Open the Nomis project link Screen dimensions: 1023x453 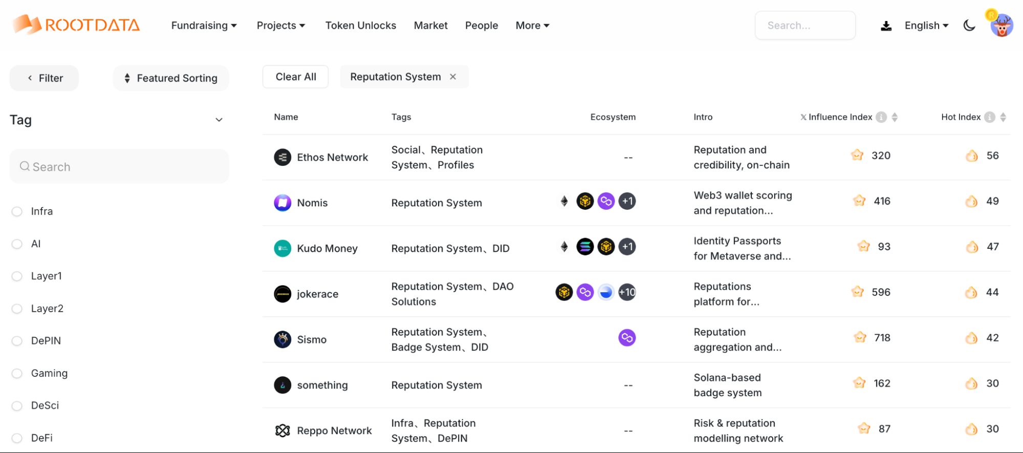pyautogui.click(x=312, y=203)
